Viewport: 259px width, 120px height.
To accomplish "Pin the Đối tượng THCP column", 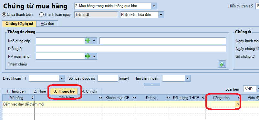I will [203, 98].
